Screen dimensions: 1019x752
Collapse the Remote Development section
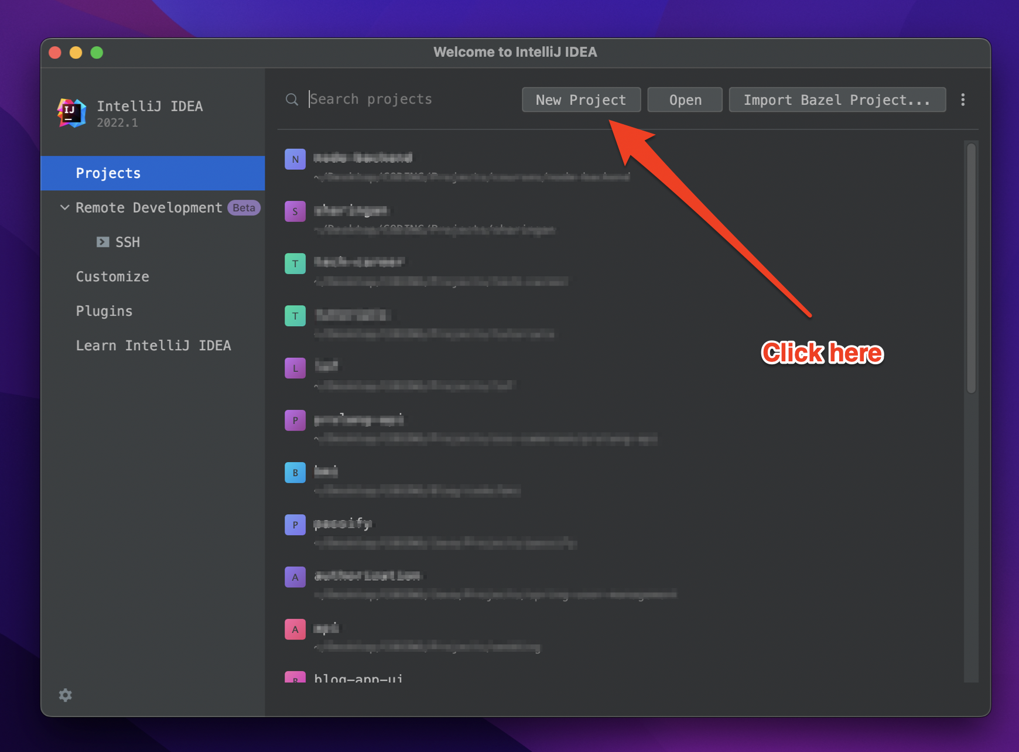[x=64, y=207]
